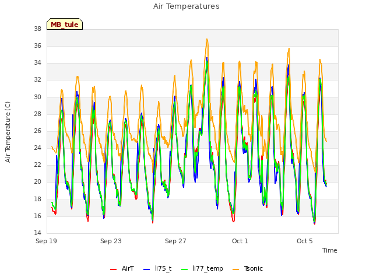Click the Oct 5 x-axis label

[x=305, y=241]
